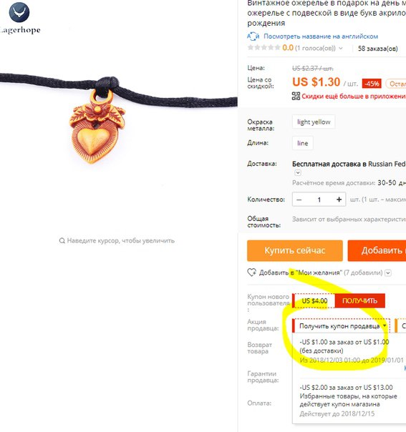Click the quantity input field
Screen dimensions: 406x432
319,200
